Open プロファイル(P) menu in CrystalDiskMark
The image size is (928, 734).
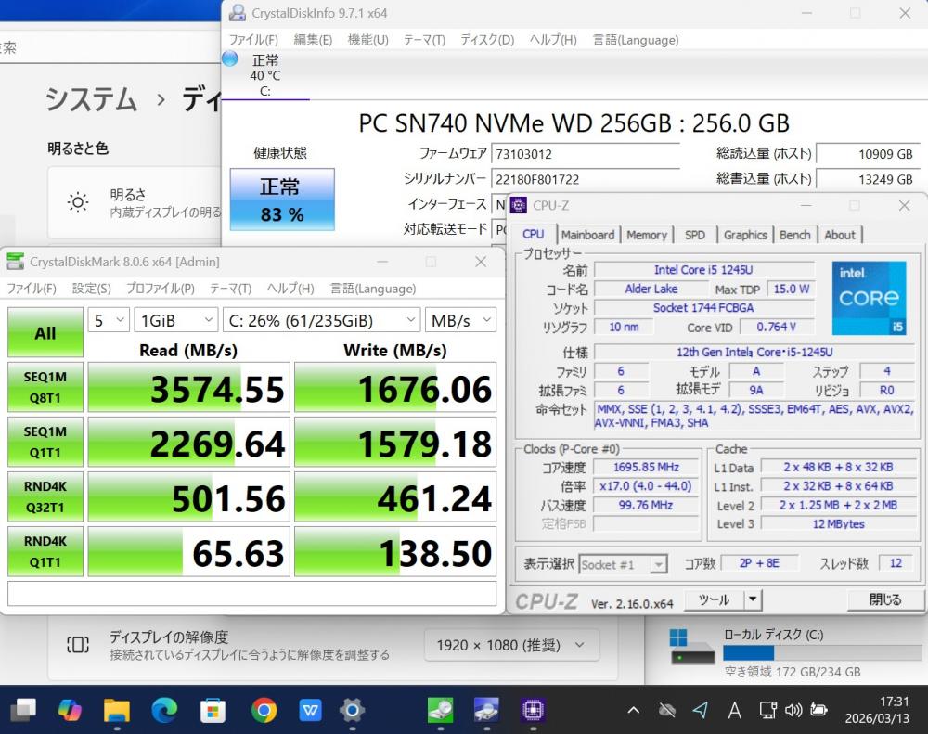(160, 289)
